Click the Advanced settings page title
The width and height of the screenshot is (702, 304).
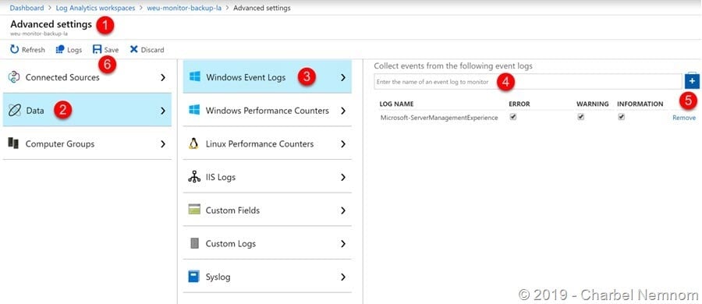click(x=51, y=24)
